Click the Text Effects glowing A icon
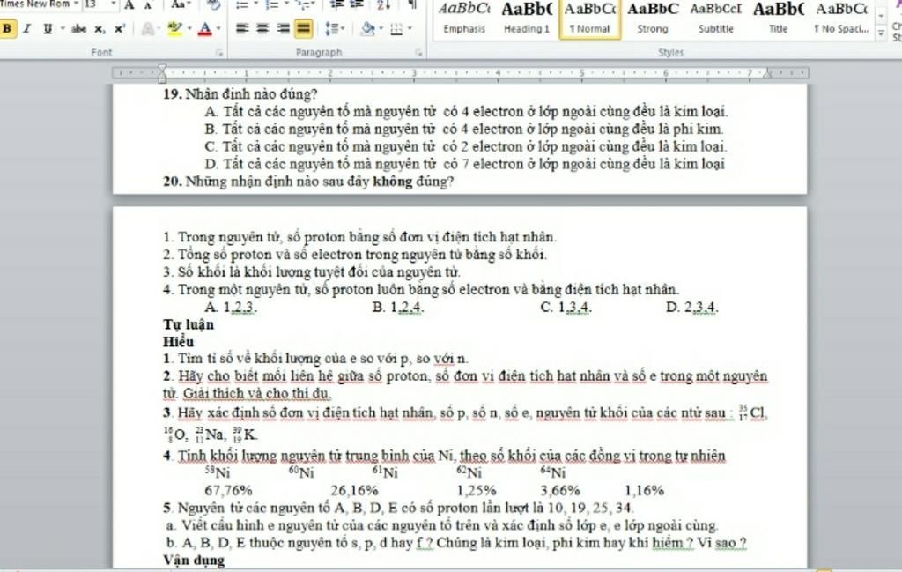Viewport: 902px width, 572px height. [148, 28]
